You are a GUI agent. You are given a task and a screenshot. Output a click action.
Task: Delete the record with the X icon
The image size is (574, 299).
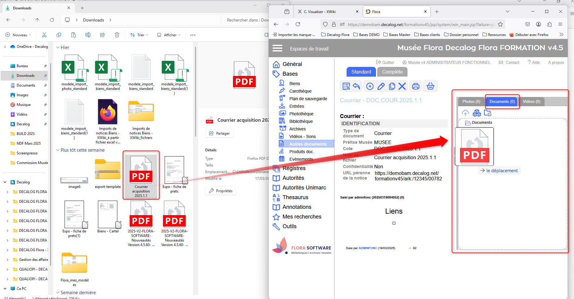[x=402, y=86]
